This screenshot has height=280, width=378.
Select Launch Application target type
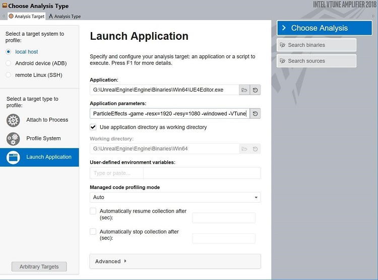click(39, 157)
